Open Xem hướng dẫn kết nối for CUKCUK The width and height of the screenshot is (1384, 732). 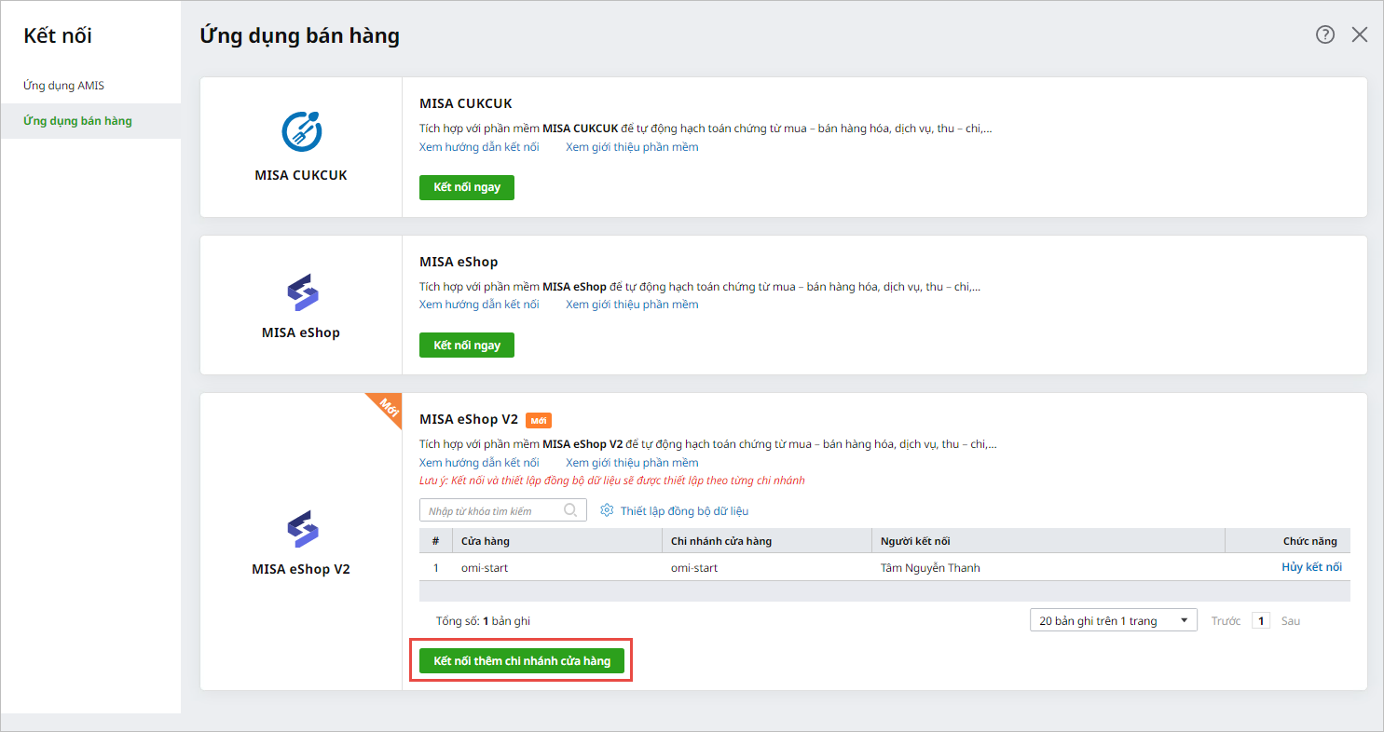pyautogui.click(x=479, y=147)
